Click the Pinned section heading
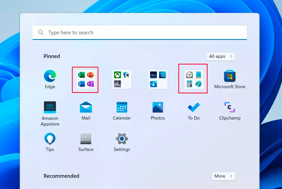This screenshot has width=282, height=189. click(x=52, y=56)
